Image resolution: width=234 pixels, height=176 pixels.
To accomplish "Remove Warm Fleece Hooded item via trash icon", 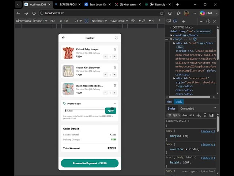I will pyautogui.click(x=115, y=85).
